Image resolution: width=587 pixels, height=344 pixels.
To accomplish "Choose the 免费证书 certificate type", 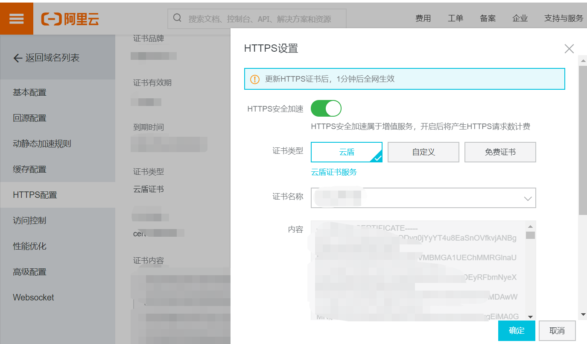I will tap(500, 152).
